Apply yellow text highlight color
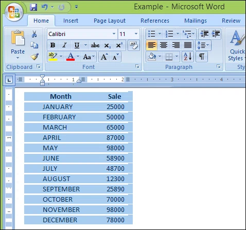 pyautogui.click(x=53, y=57)
